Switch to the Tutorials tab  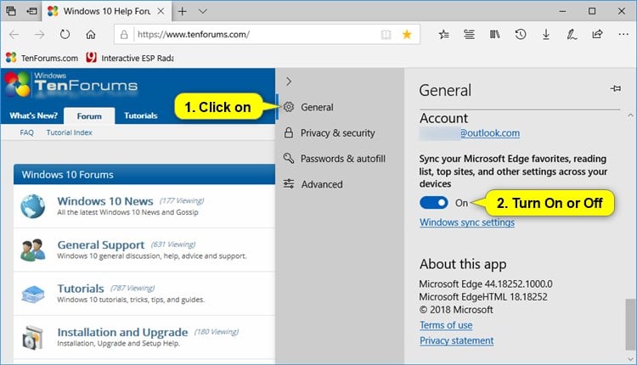coord(140,115)
